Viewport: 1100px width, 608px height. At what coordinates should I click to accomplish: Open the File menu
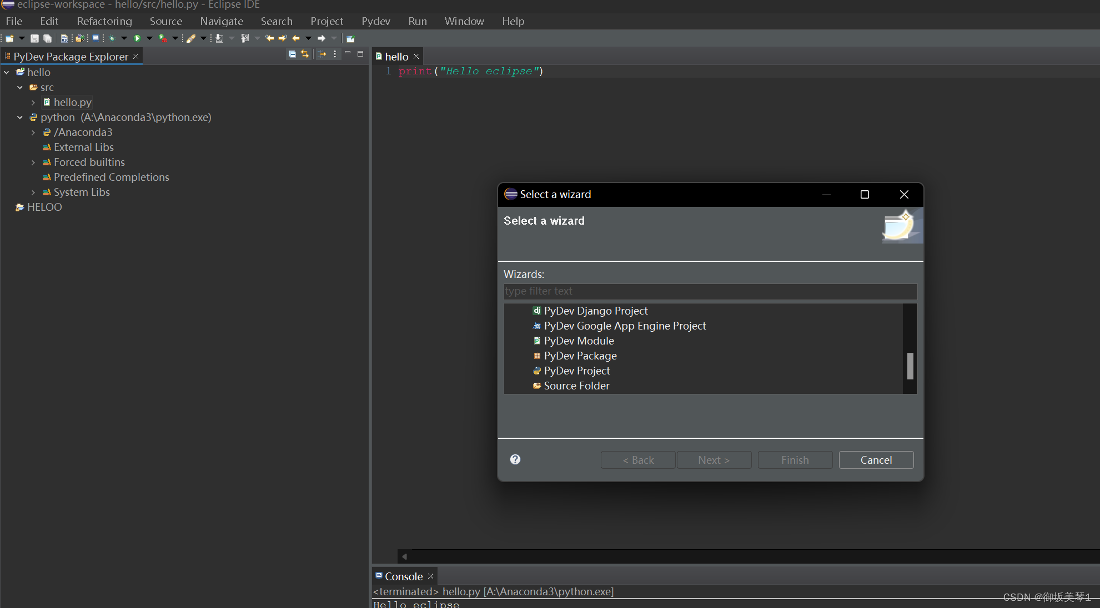12,20
